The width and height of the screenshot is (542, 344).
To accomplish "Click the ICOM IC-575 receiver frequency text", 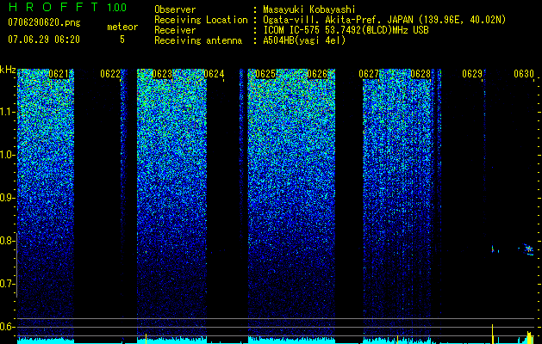I will point(346,30).
